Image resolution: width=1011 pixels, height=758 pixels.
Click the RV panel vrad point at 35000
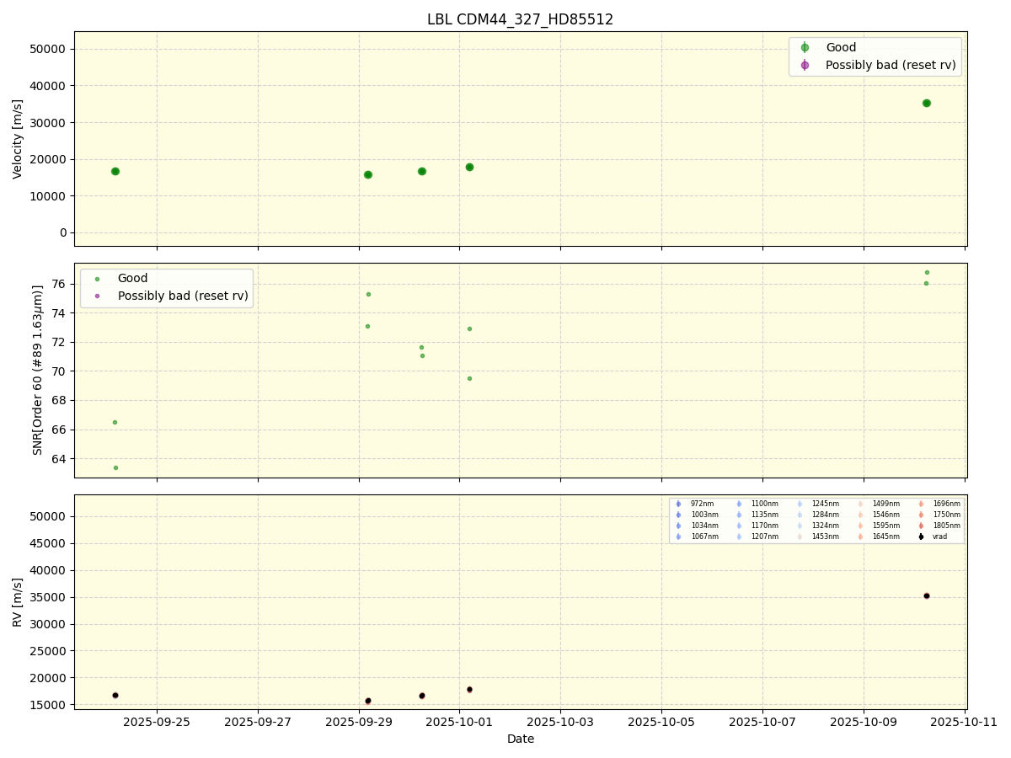pos(927,595)
